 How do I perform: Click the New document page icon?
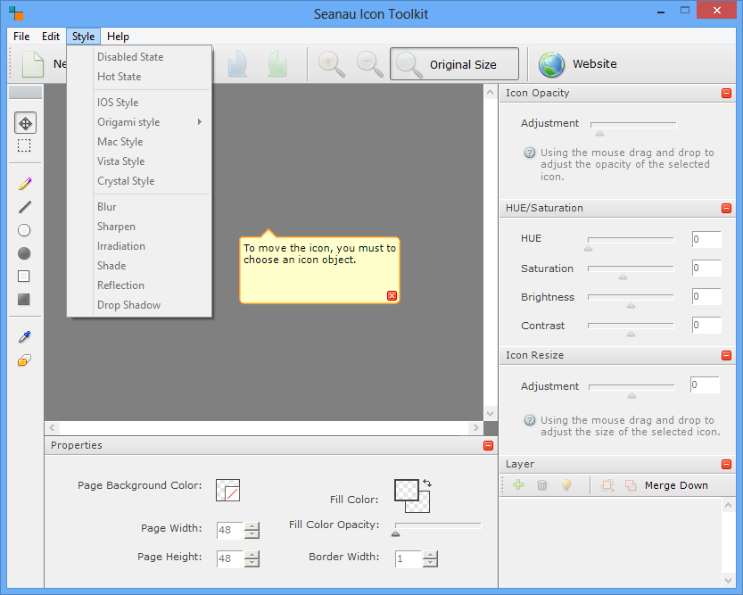click(33, 64)
